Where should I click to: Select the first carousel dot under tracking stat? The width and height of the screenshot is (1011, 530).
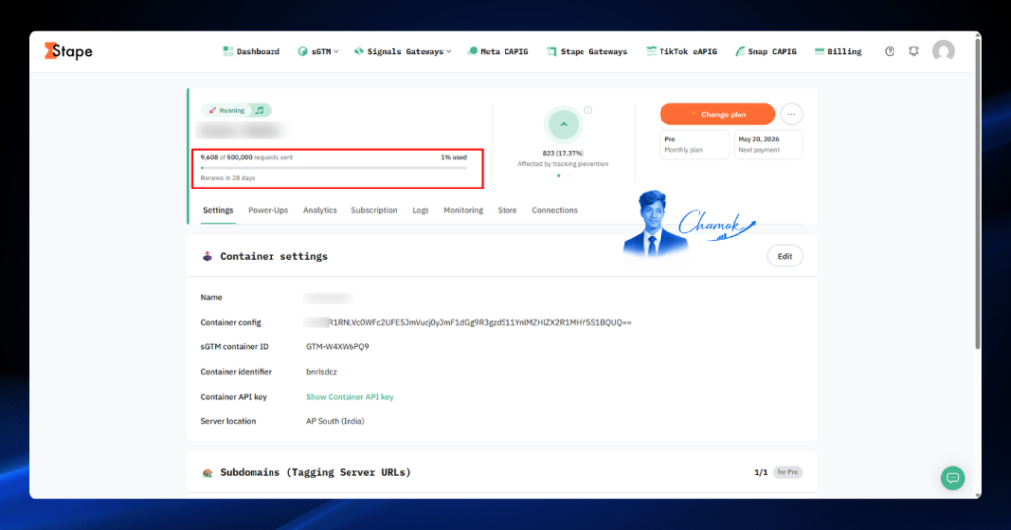point(559,176)
